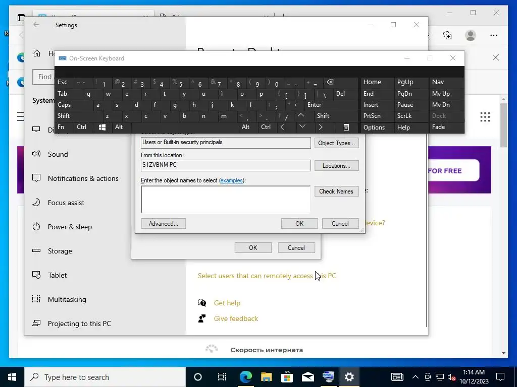517x387 pixels.
Task: Click the Check Names button
Action: 336,191
